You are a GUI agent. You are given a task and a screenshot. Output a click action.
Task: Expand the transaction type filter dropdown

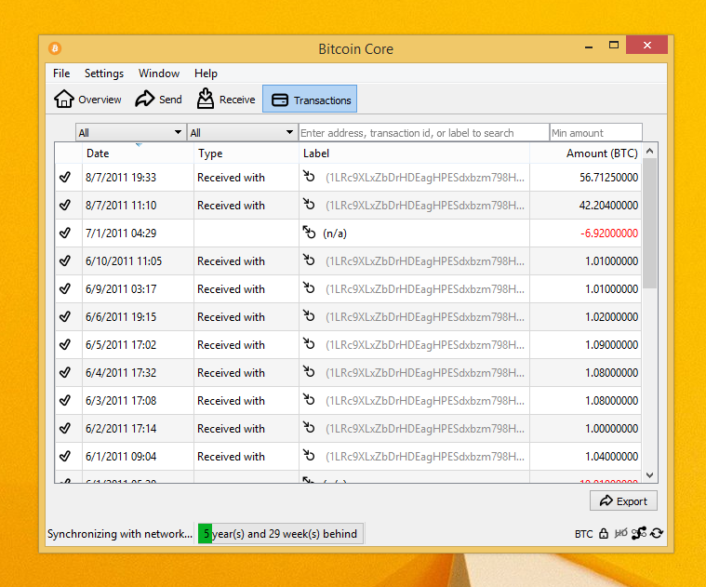[242, 132]
